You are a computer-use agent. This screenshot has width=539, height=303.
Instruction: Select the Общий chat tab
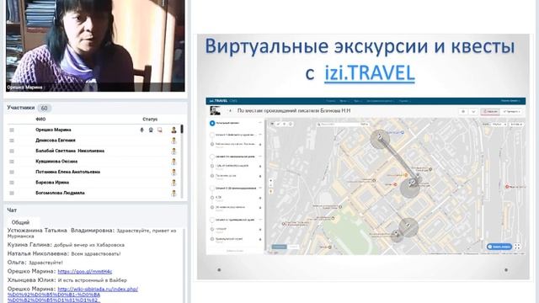click(20, 222)
